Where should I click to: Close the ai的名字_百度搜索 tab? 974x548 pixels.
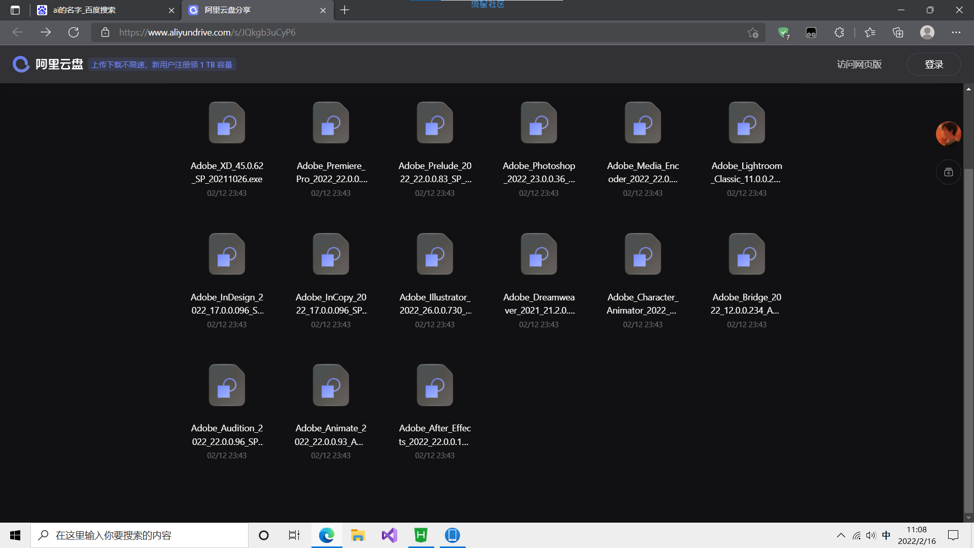click(171, 10)
